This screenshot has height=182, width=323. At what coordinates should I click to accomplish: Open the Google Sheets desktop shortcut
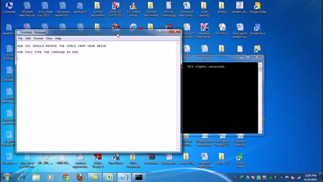pos(240,161)
